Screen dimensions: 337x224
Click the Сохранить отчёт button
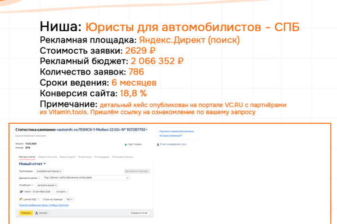click(139, 213)
